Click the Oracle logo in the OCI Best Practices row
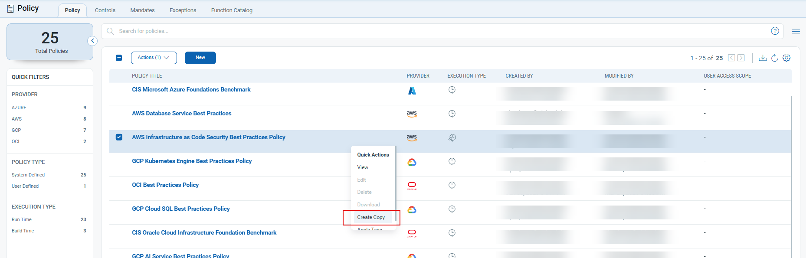 [412, 186]
